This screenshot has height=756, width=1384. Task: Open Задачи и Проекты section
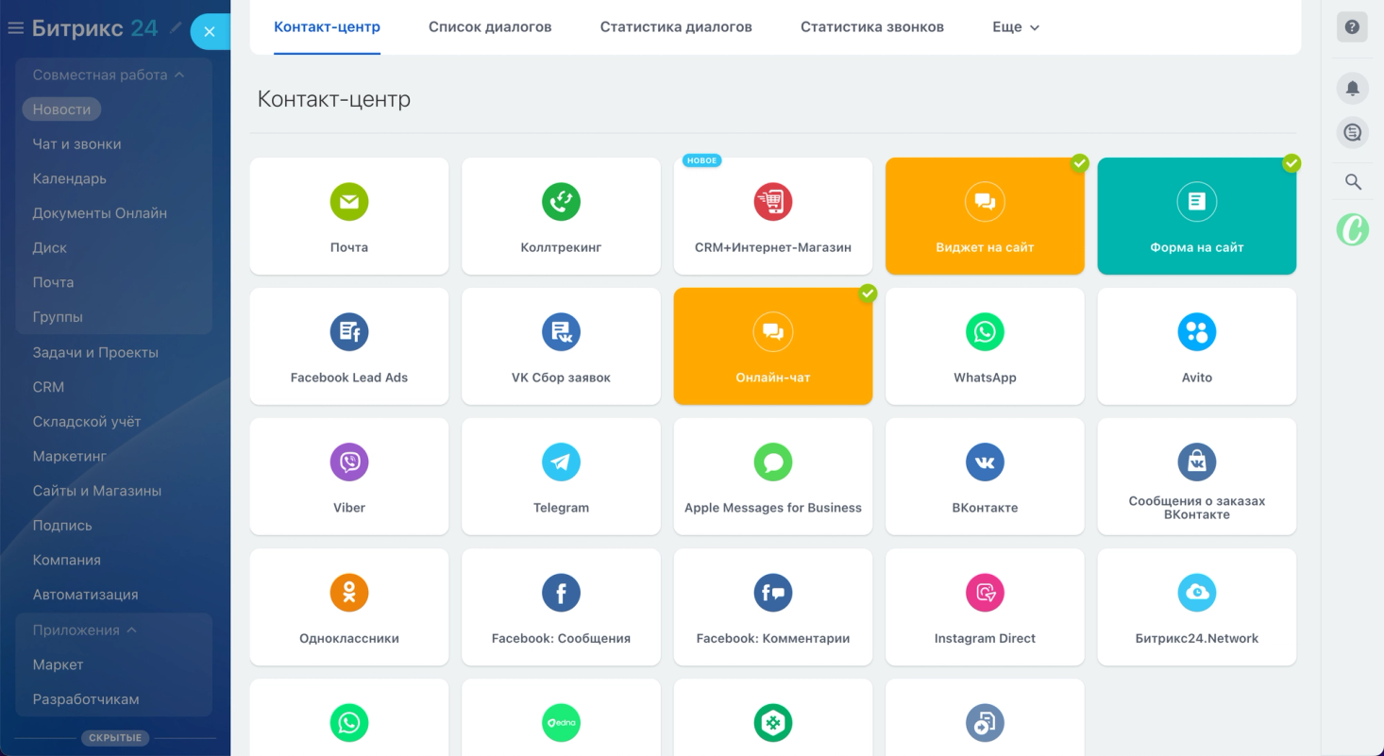(95, 352)
